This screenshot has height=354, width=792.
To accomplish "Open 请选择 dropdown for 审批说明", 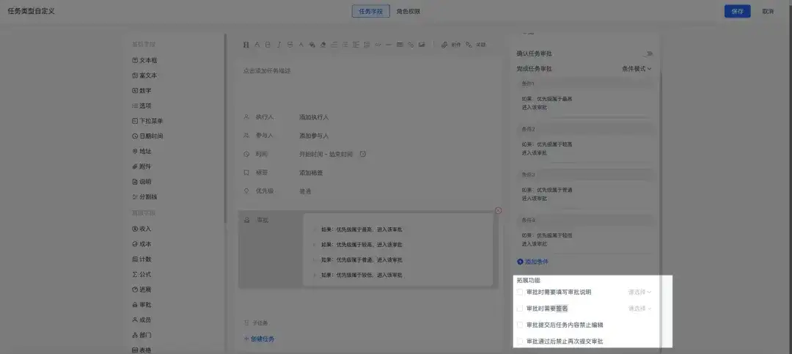I will (x=639, y=292).
